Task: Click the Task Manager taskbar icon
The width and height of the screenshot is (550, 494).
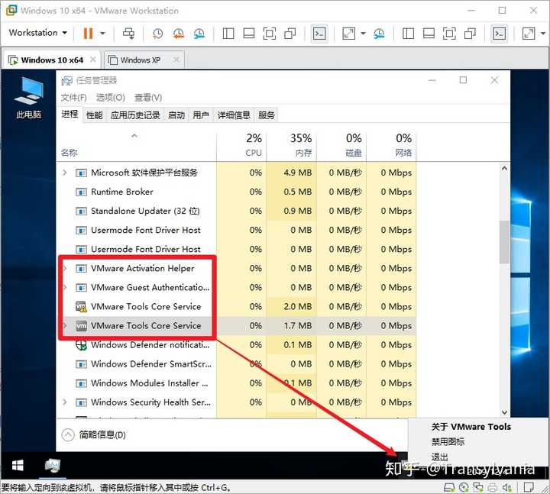Action: (53, 466)
